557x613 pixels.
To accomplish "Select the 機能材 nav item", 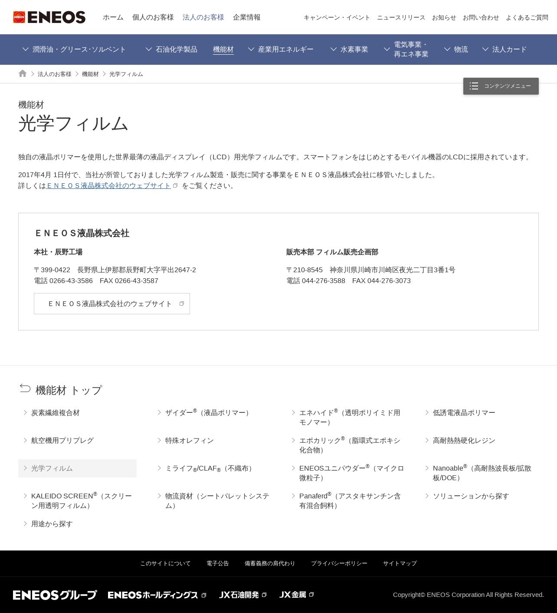I will coord(223,49).
